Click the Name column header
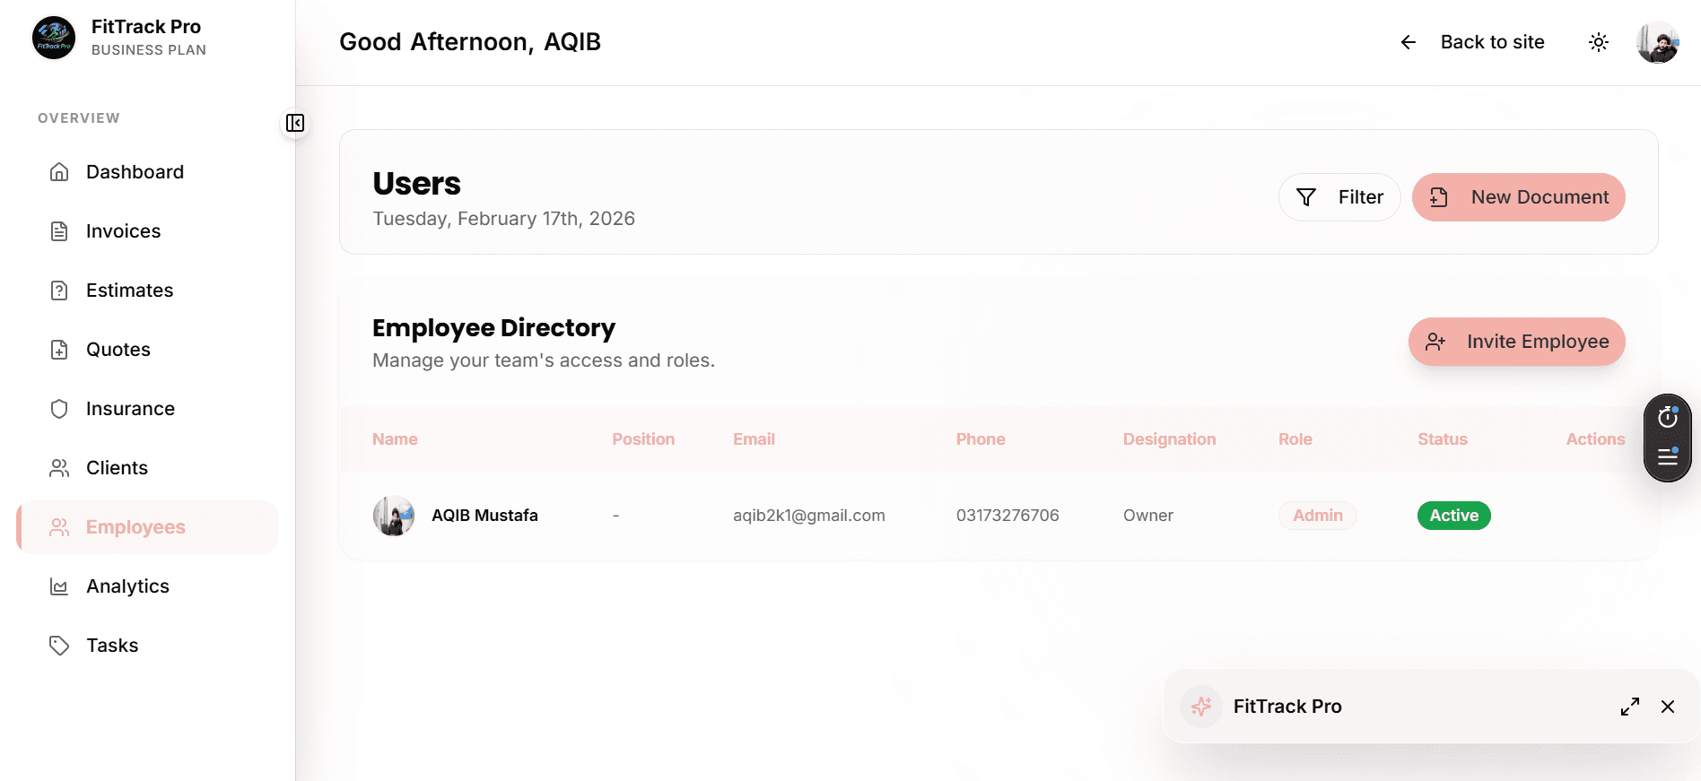This screenshot has height=781, width=1701. click(x=395, y=439)
